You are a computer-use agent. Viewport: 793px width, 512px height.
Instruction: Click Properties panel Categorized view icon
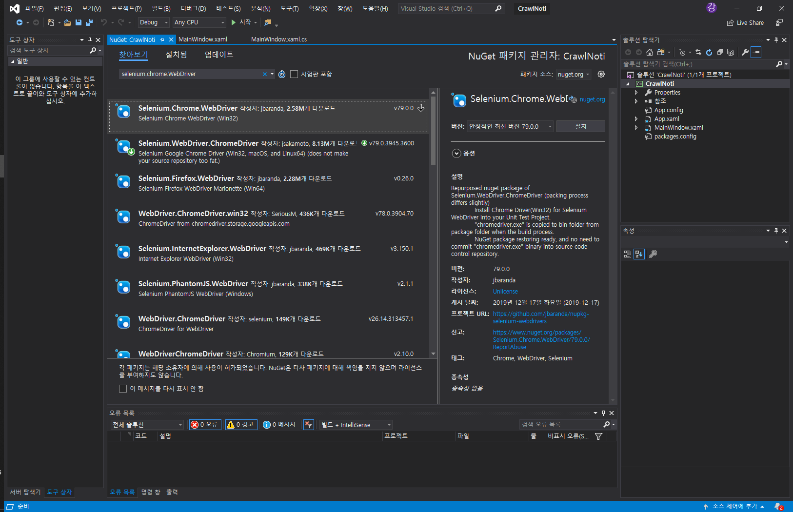628,254
